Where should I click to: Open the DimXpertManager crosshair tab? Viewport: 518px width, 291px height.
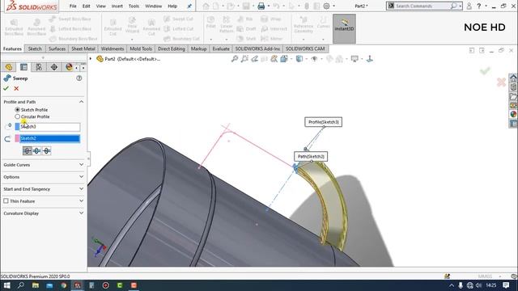pyautogui.click(x=54, y=67)
